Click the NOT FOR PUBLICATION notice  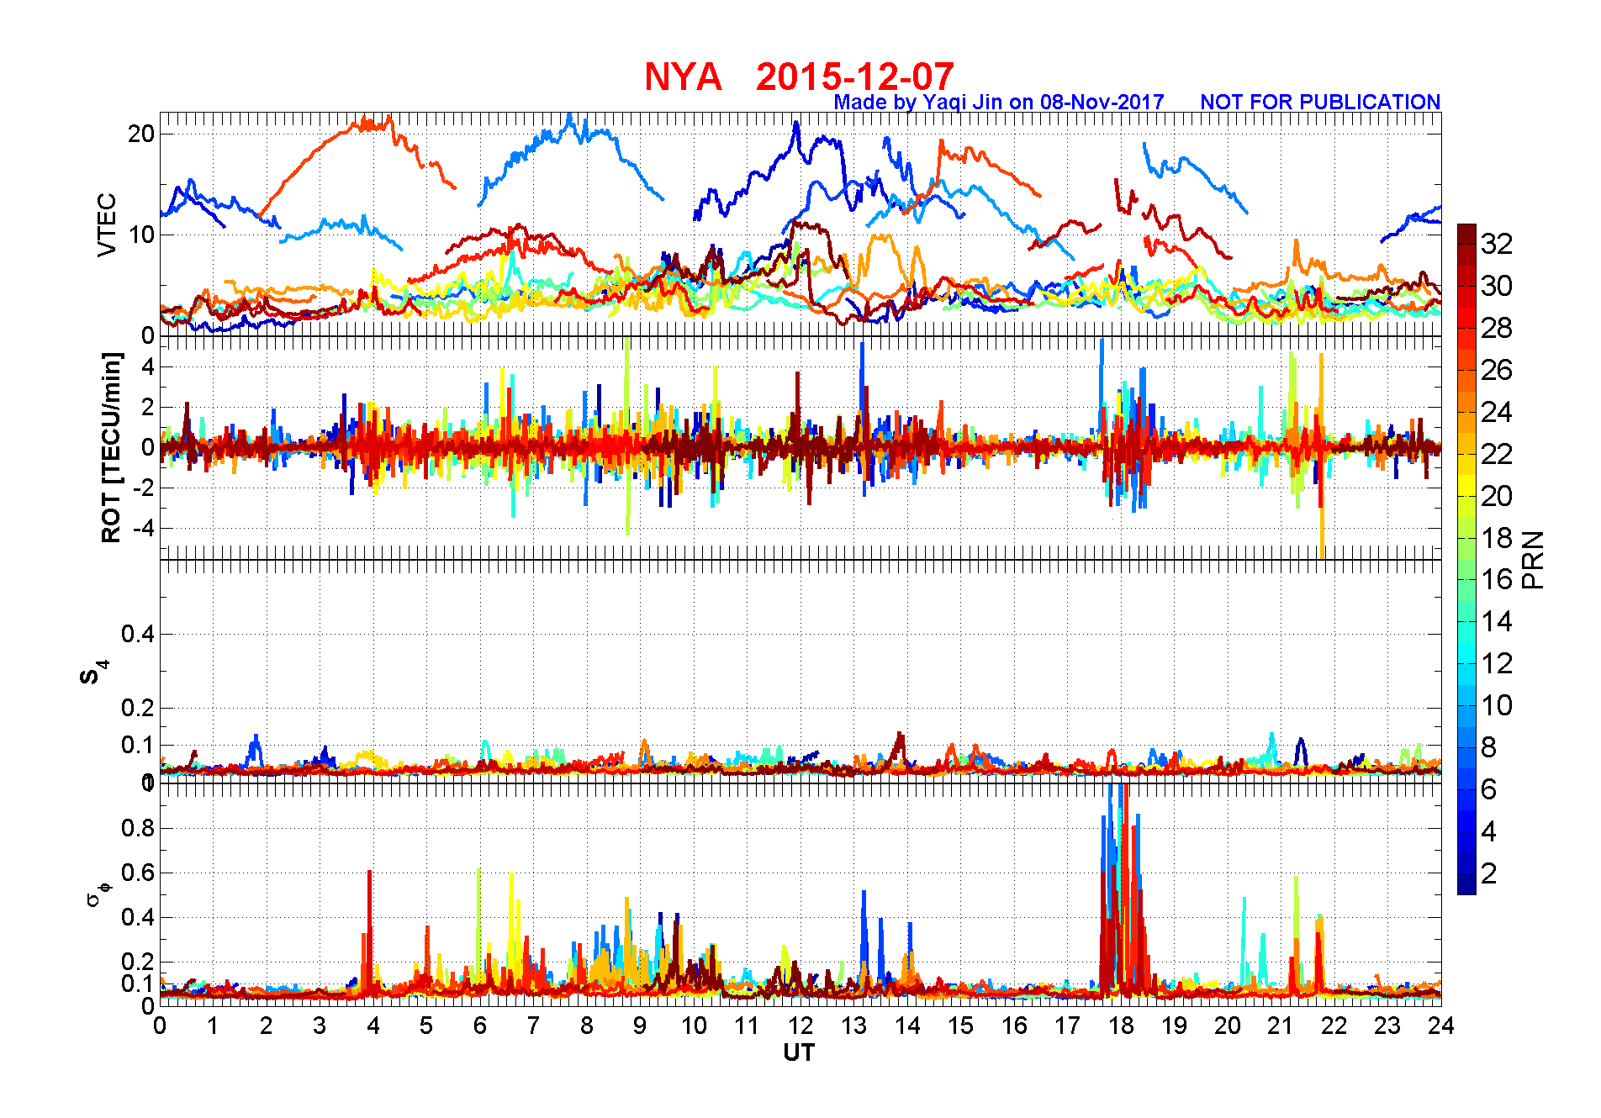[1320, 102]
